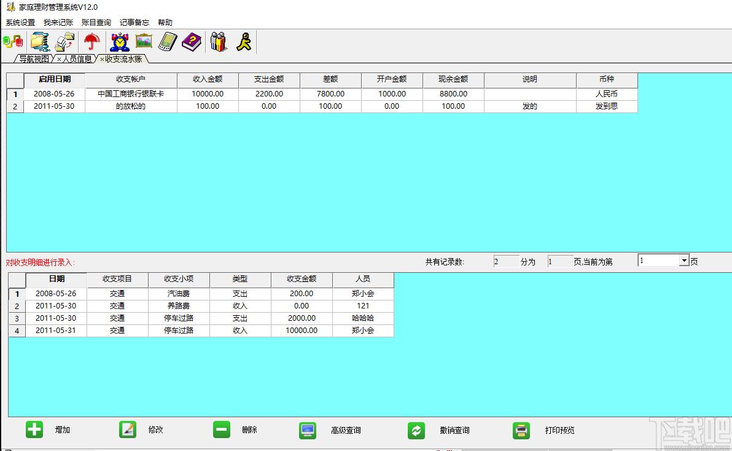Click the 收支项目 column header
Viewport: 732px width, 451px height.
click(117, 279)
